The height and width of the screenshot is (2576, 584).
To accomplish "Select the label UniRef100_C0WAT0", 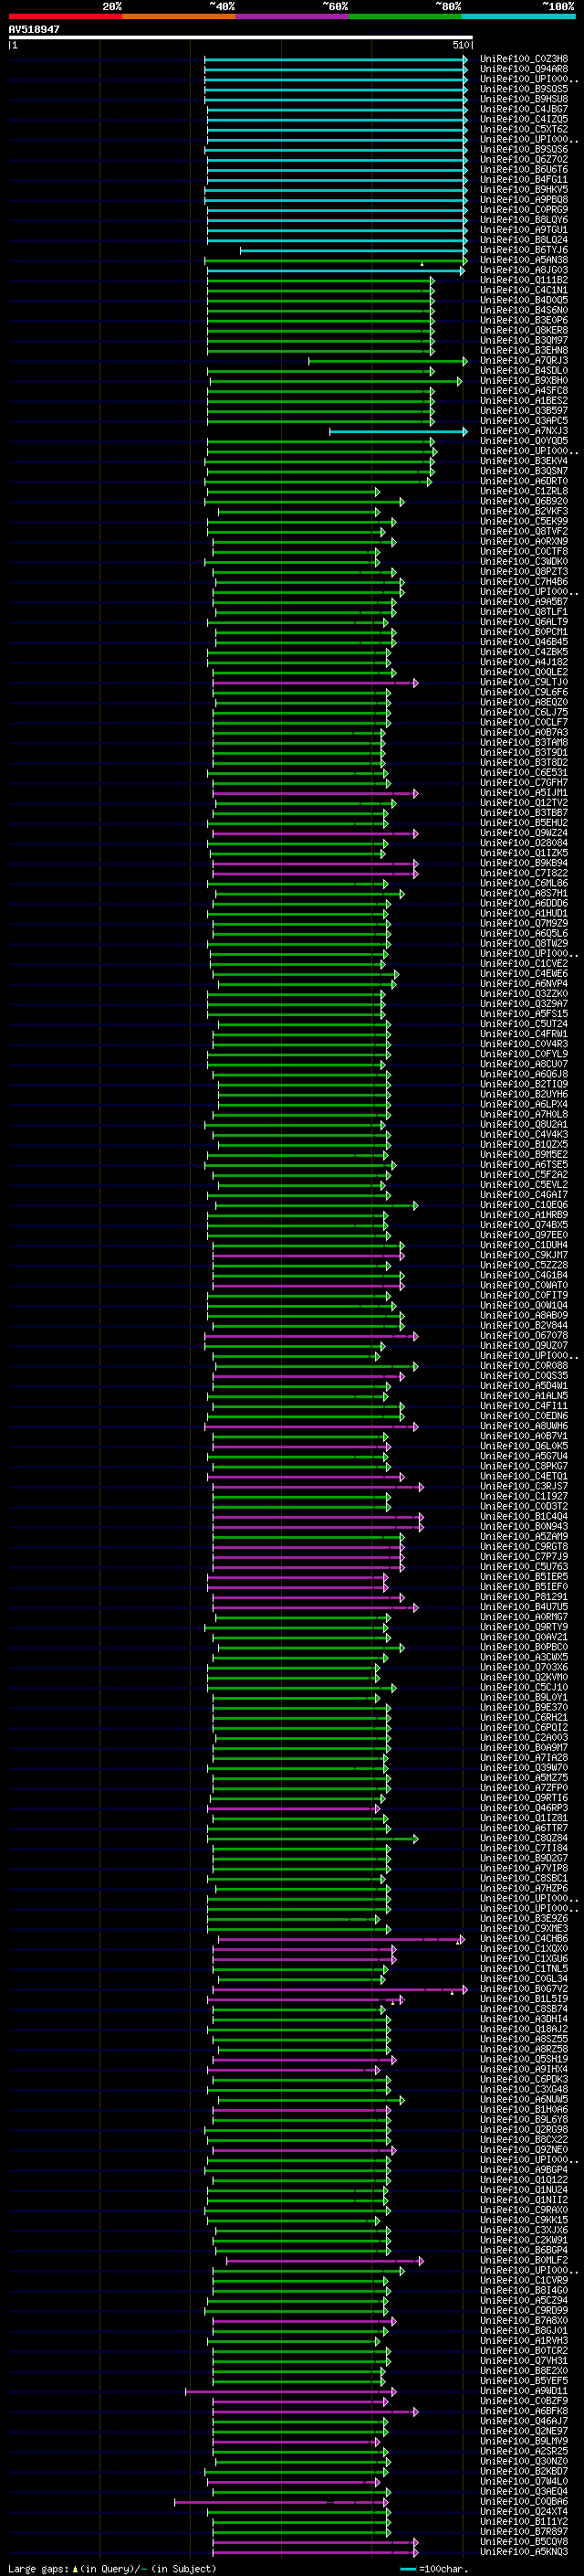I will coord(524,1285).
